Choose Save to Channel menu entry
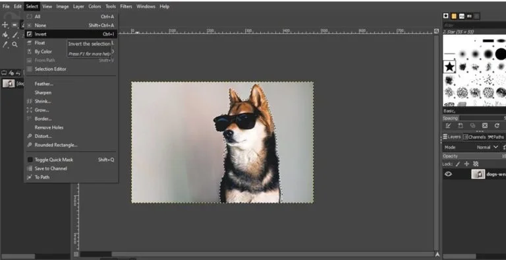This screenshot has height=260, width=506. pos(71,168)
